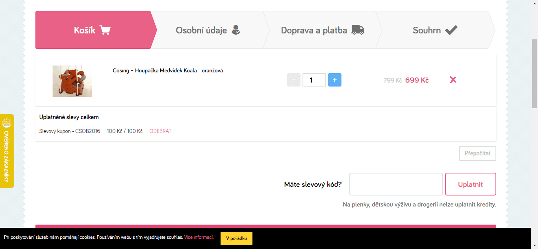Image resolution: width=538 pixels, height=249 pixels.
Task: Switch to the Osobní údaje step
Action: (x=201, y=30)
